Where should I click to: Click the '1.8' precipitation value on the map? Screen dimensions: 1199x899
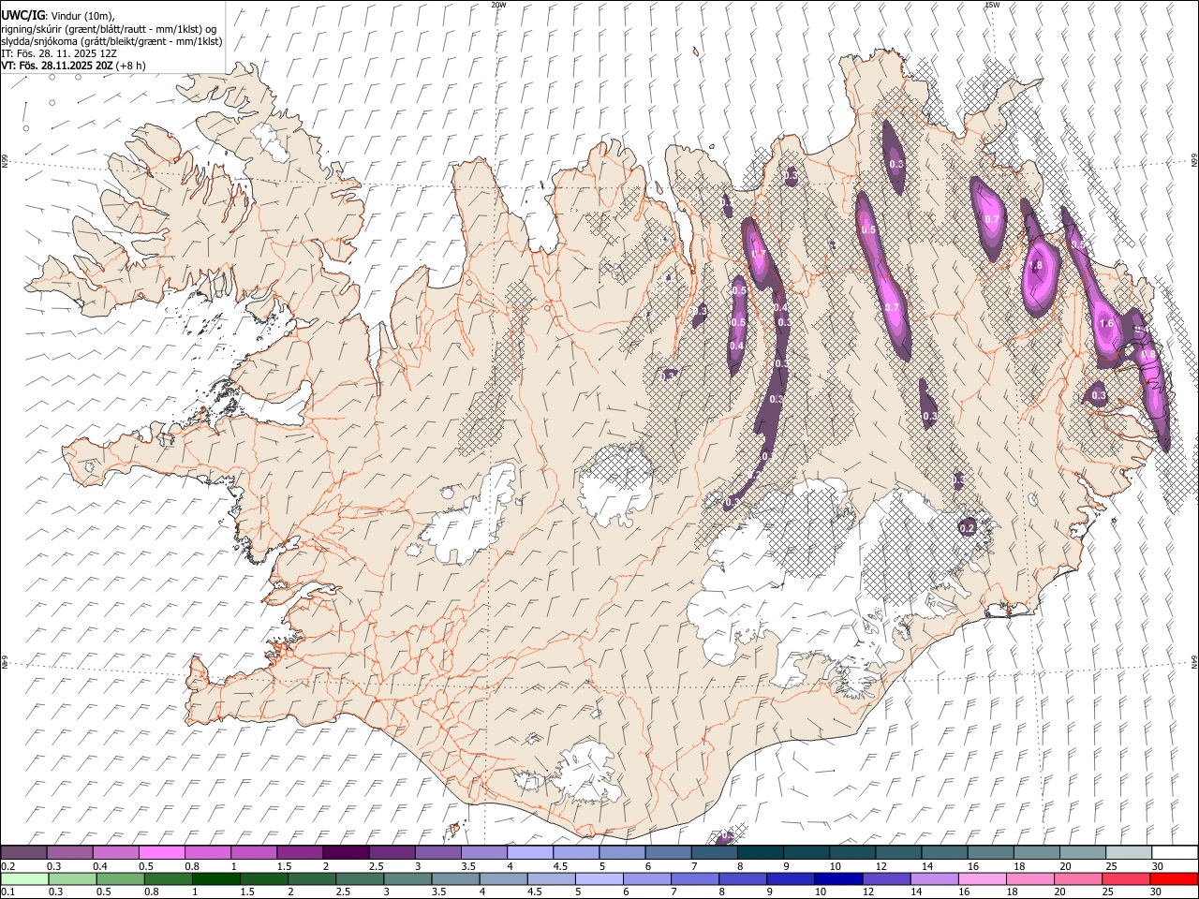(1035, 266)
